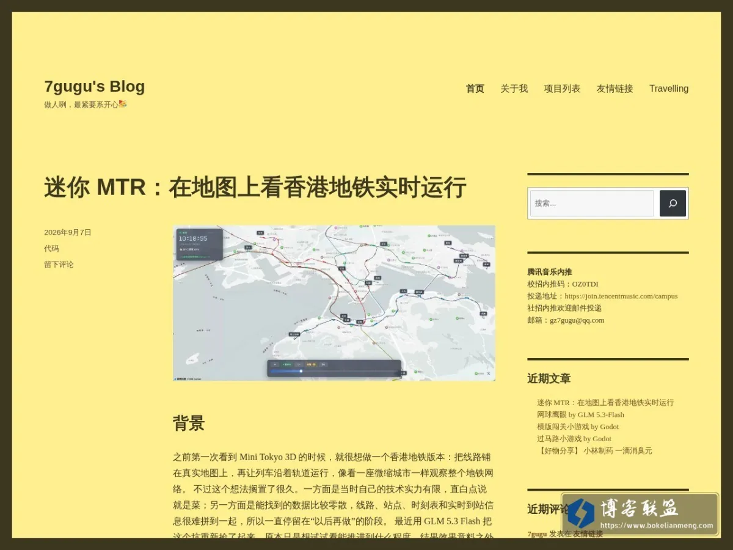Open the 关于我 menu item
Viewport: 733px width, 550px height.
pyautogui.click(x=514, y=89)
